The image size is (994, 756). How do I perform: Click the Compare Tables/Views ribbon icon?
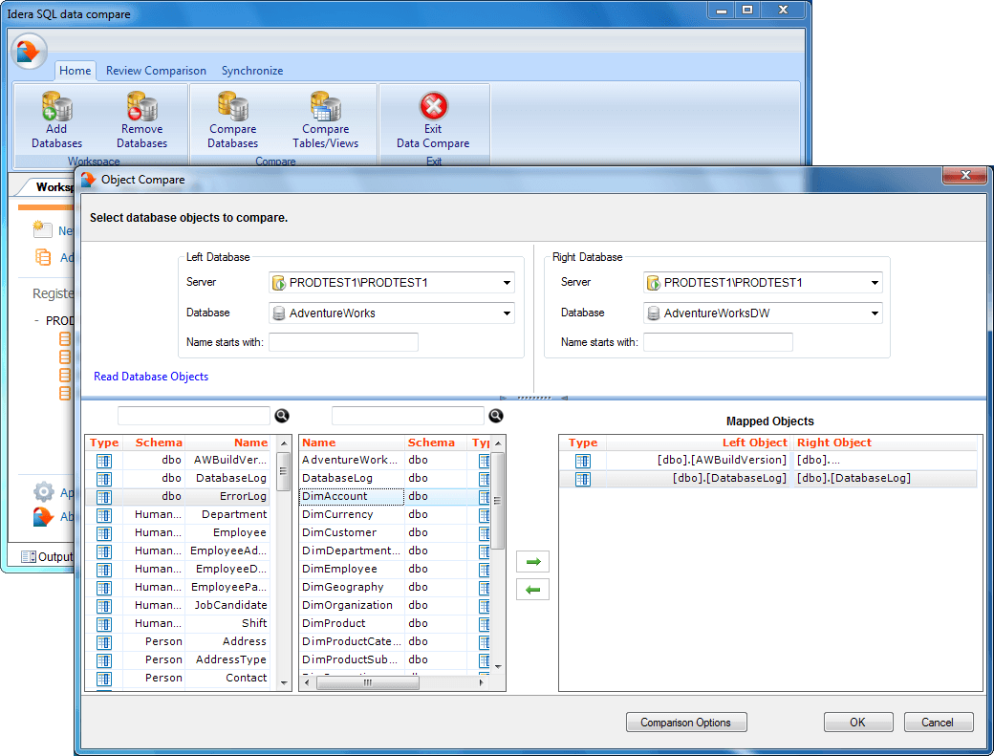[x=325, y=106]
